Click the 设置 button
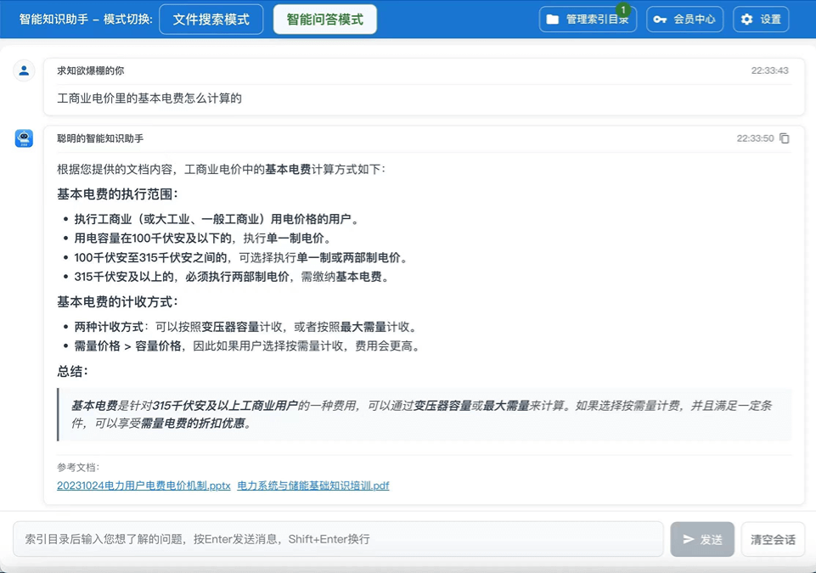816x573 pixels. point(759,19)
